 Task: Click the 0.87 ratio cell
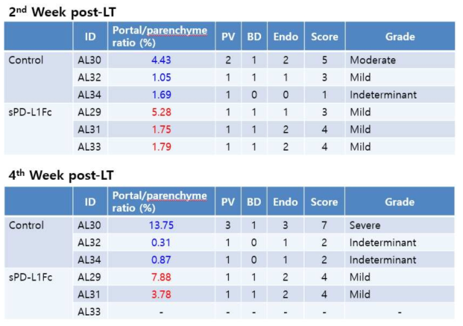pos(161,261)
